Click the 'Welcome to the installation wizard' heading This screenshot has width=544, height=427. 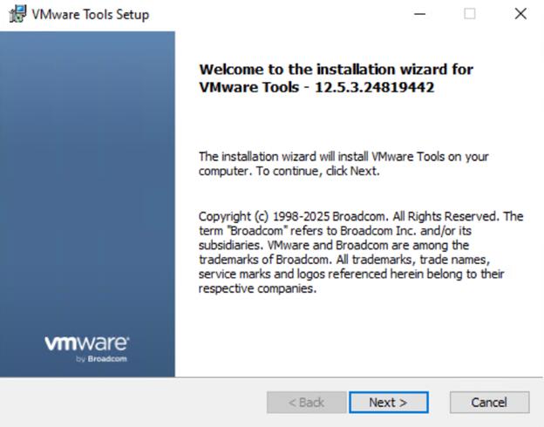(337, 69)
